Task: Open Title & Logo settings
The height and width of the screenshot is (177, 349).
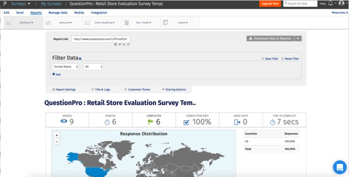Action: [x=101, y=89]
